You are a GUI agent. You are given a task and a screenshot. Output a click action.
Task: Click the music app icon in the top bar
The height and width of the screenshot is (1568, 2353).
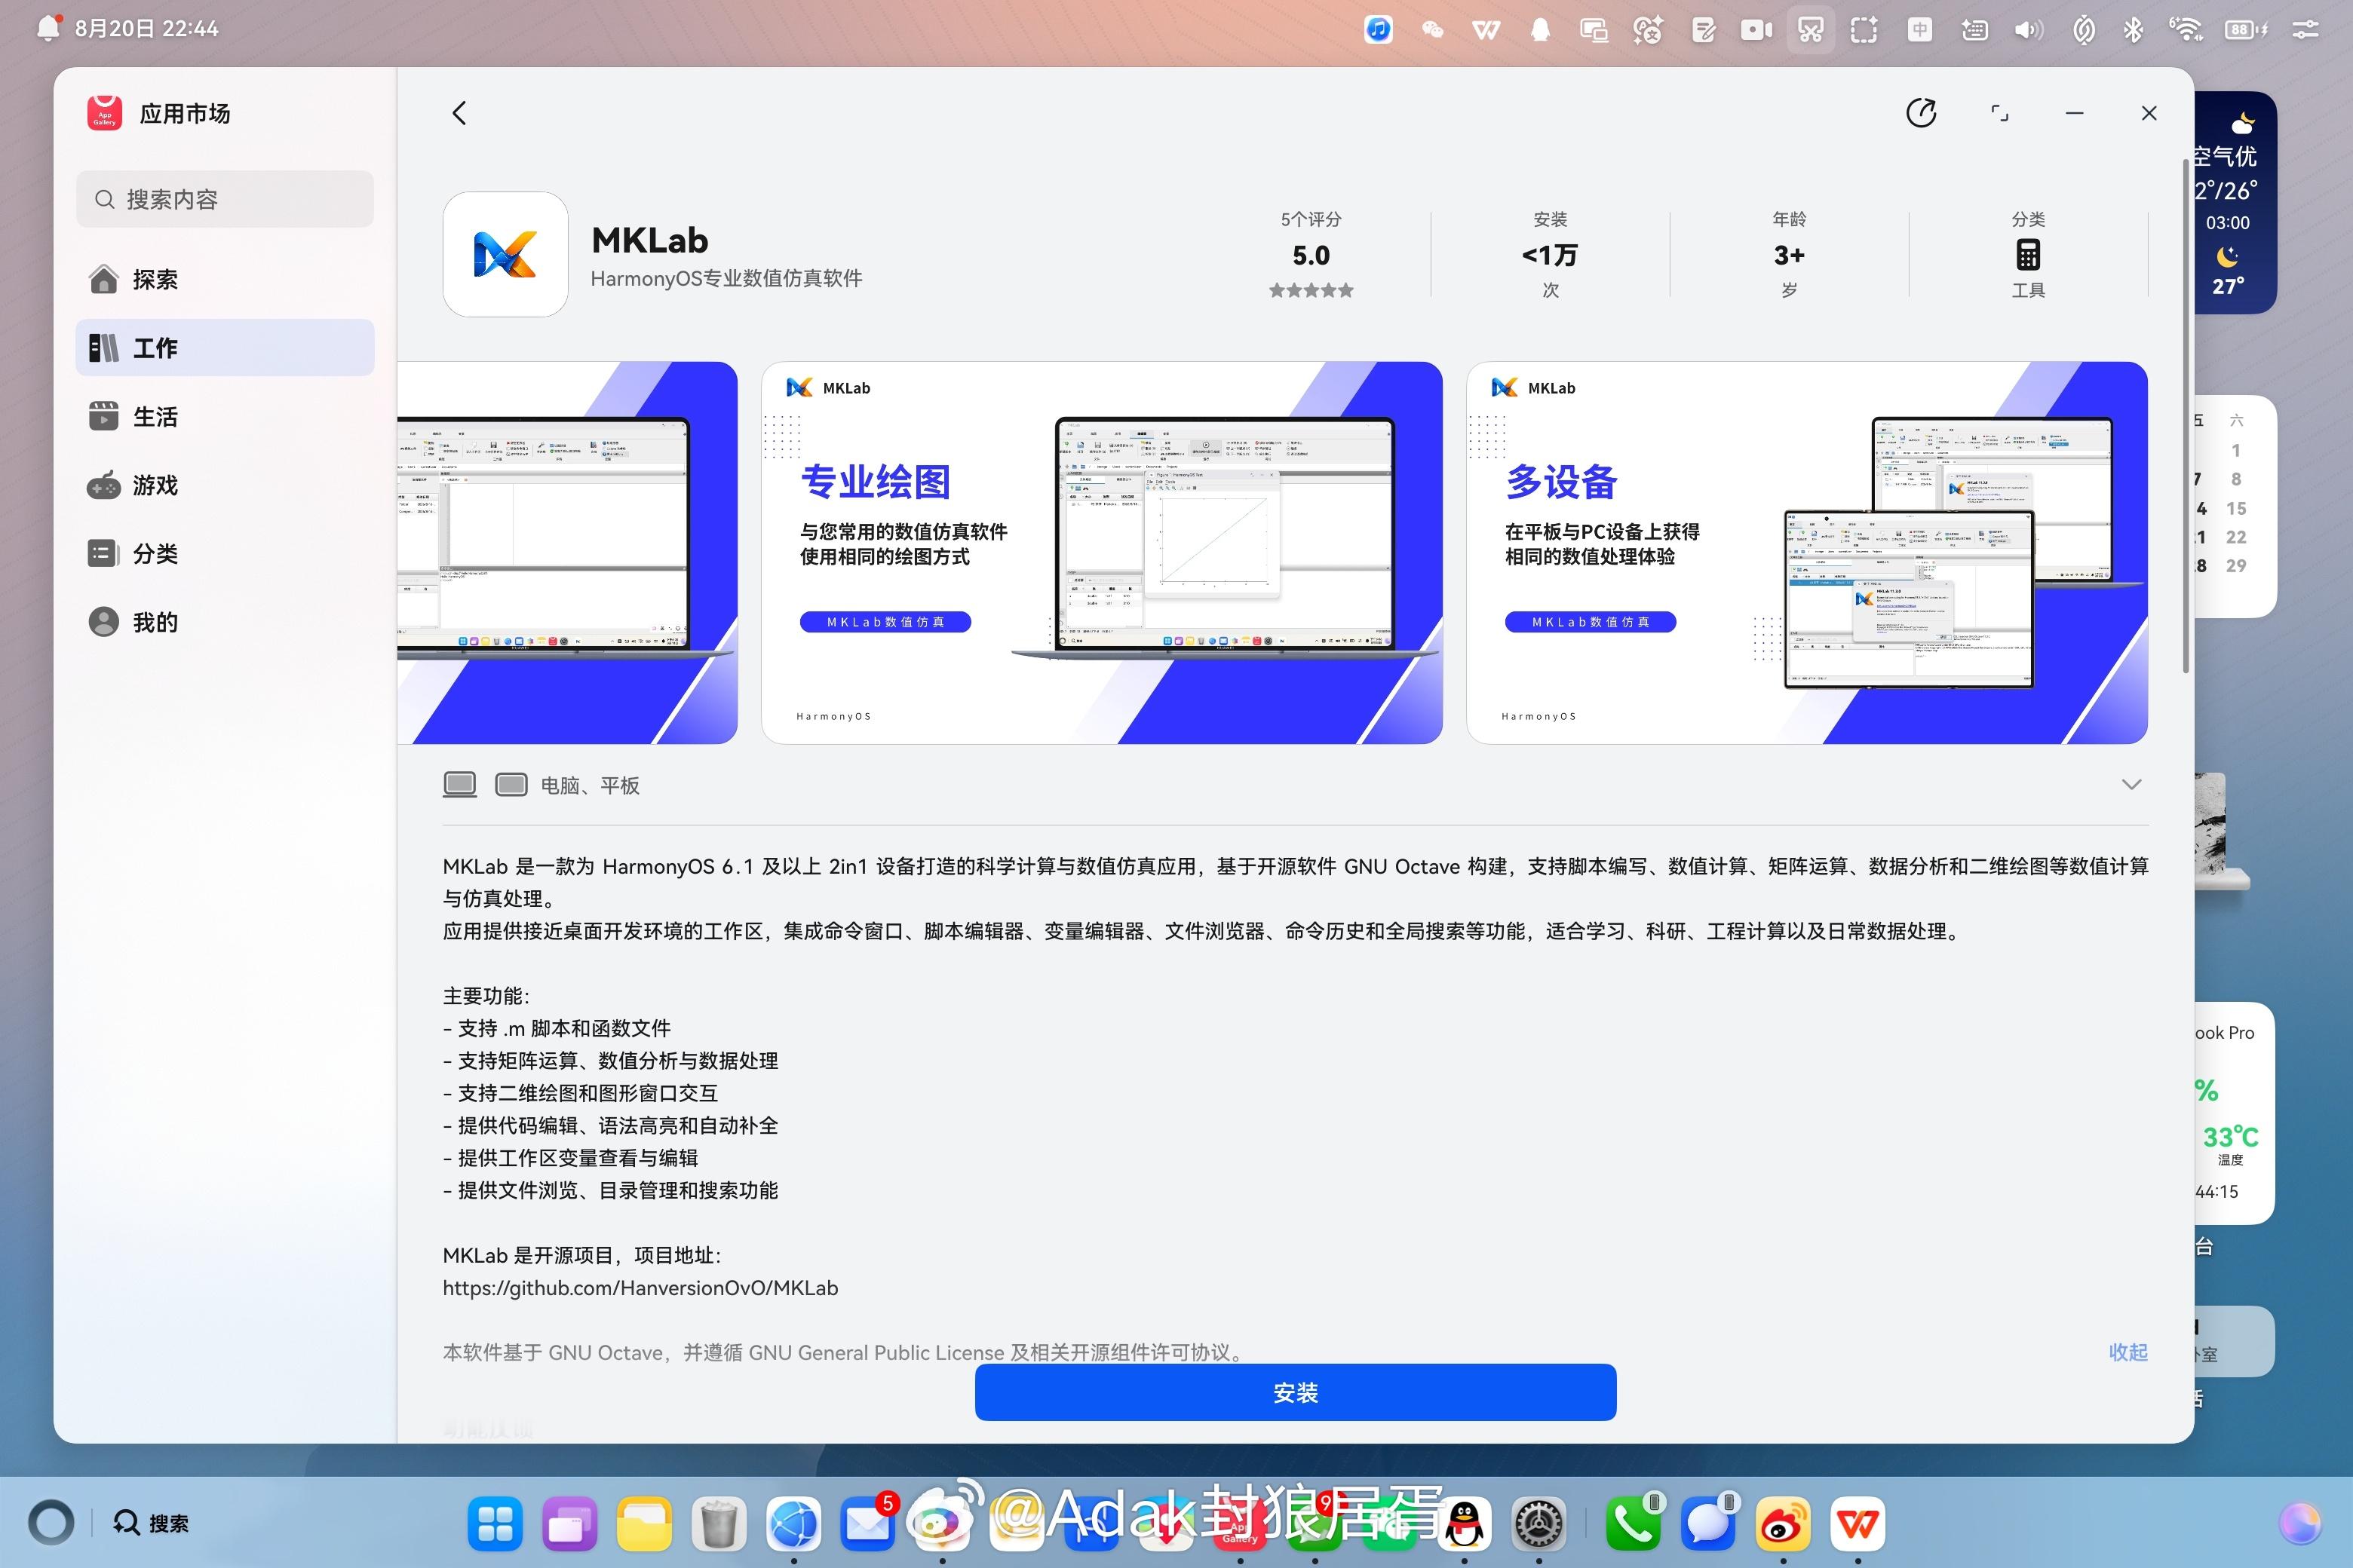(1379, 30)
